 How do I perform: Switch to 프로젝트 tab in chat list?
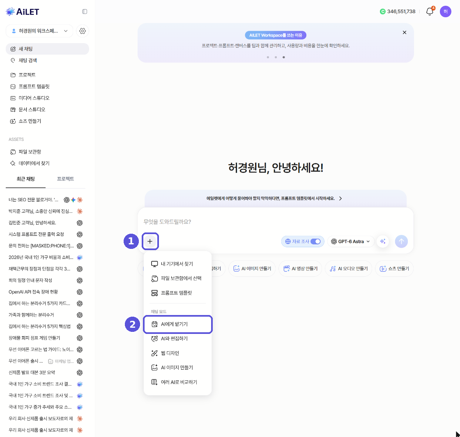[x=65, y=179]
